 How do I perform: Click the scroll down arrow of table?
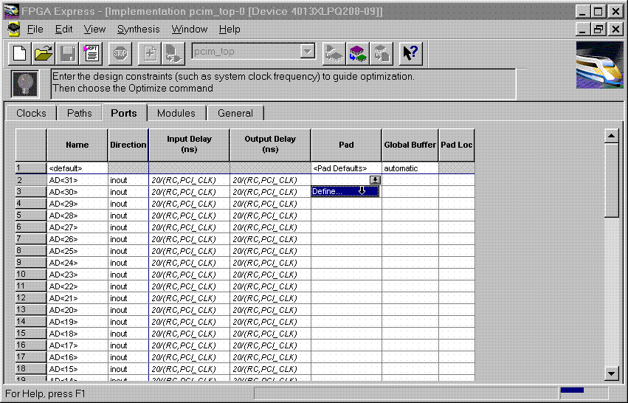[x=610, y=373]
